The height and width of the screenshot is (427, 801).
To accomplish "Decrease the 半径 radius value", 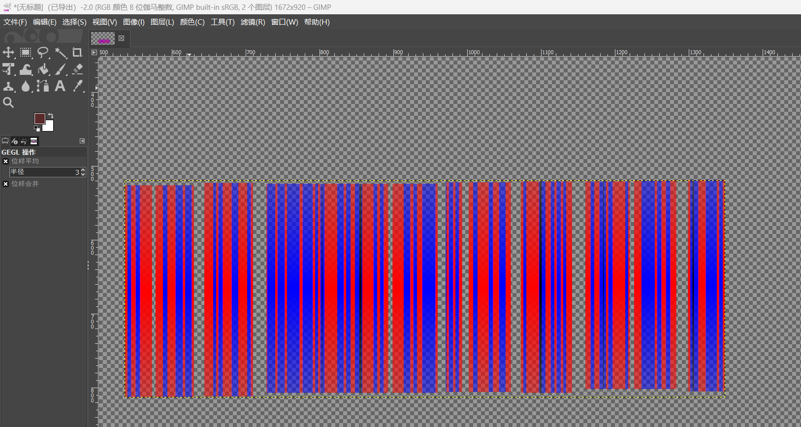I will [x=83, y=174].
